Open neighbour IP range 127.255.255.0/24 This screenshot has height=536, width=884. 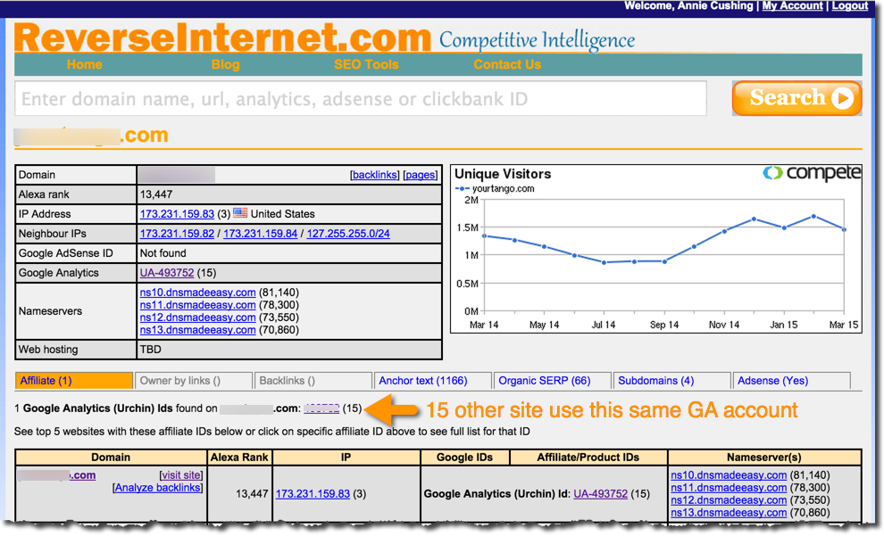click(x=348, y=234)
